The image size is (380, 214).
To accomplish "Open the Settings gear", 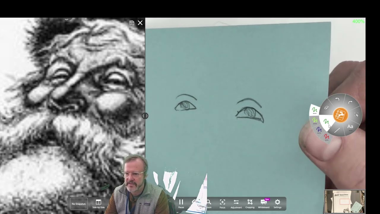I will pos(277,204).
